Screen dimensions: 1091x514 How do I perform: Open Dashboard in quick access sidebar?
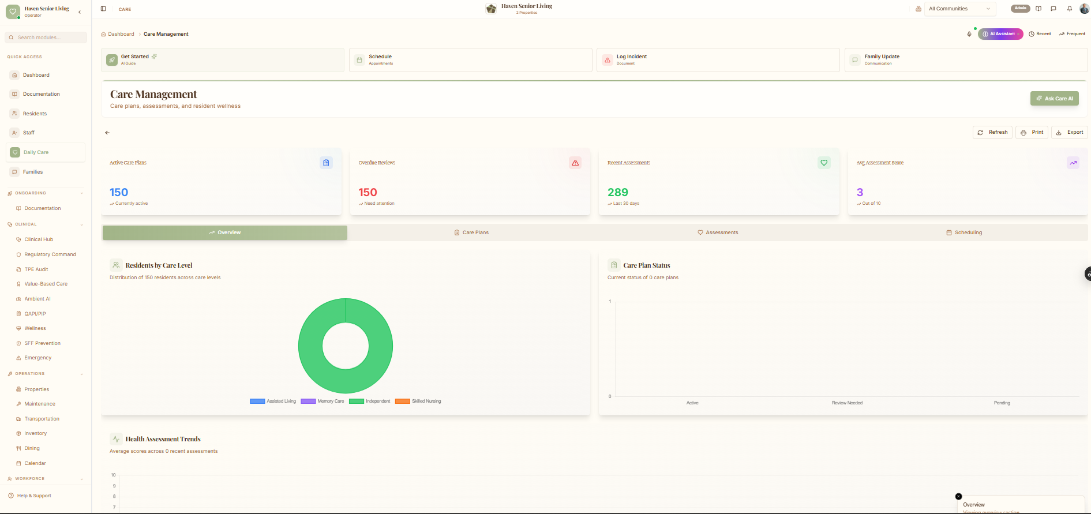pyautogui.click(x=46, y=75)
